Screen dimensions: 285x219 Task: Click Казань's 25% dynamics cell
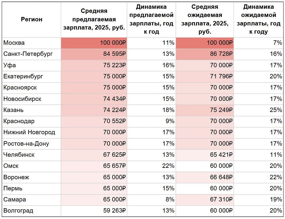pyautogui.click(x=258, y=110)
